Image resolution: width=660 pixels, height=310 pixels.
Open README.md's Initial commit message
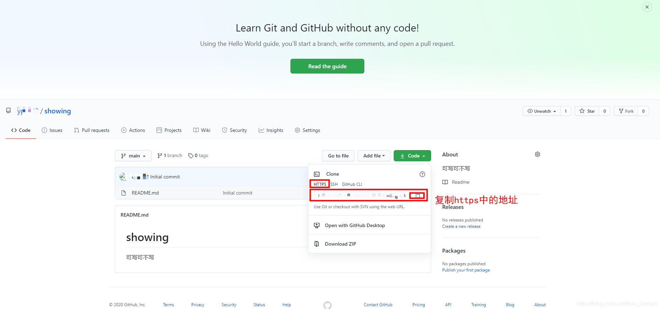click(238, 193)
